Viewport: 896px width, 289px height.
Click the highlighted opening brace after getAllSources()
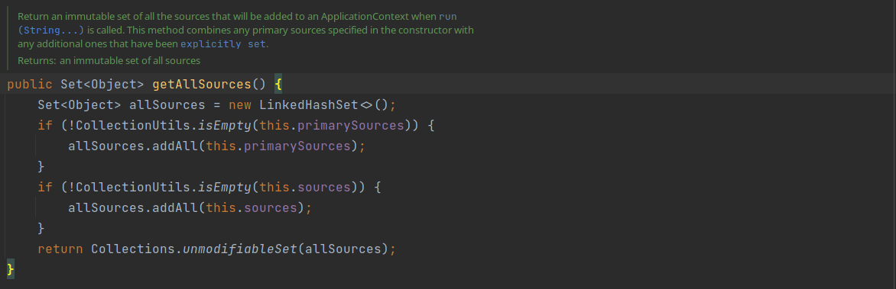tap(278, 85)
